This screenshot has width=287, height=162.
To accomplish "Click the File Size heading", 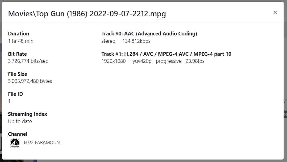I will click(x=18, y=74).
